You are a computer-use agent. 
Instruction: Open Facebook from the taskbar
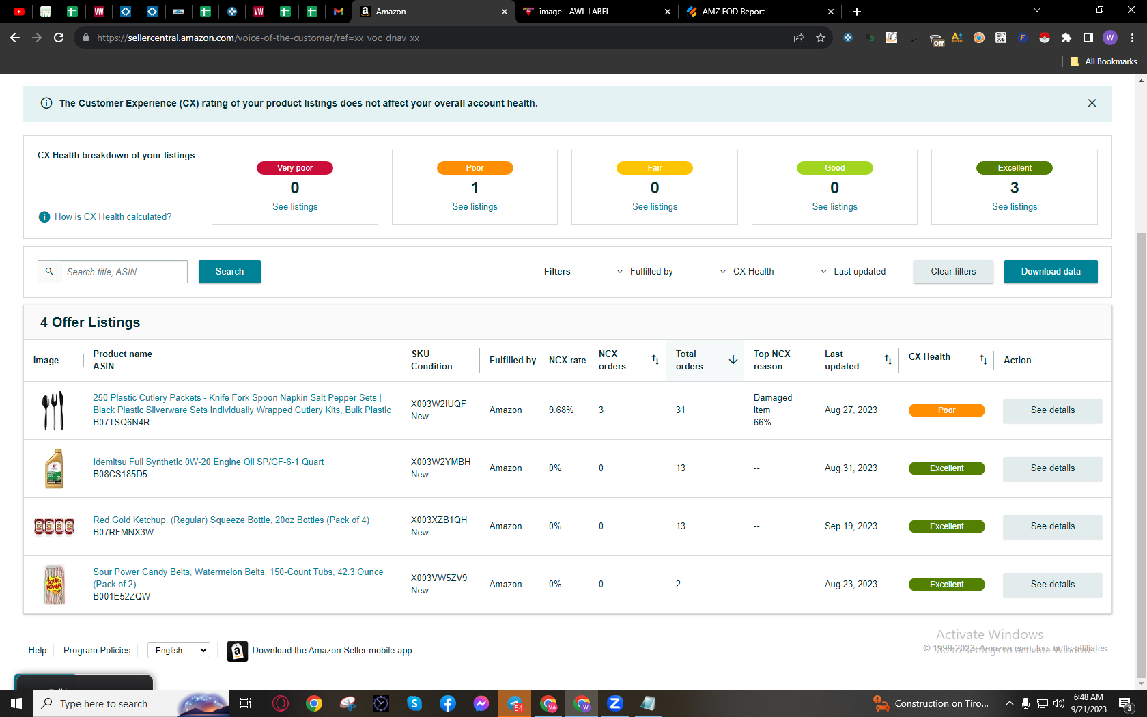[448, 703]
